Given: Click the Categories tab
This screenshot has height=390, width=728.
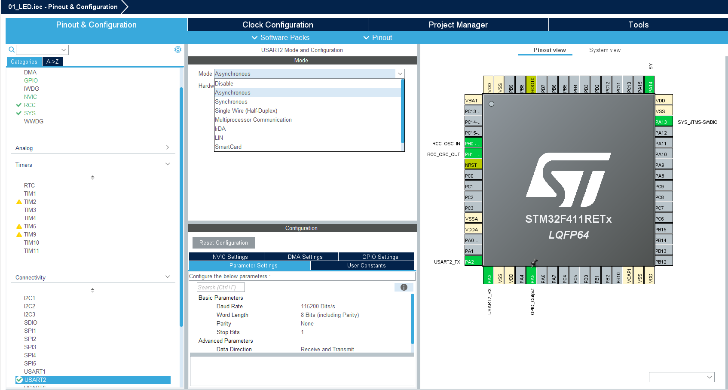Looking at the screenshot, I should click(x=24, y=61).
